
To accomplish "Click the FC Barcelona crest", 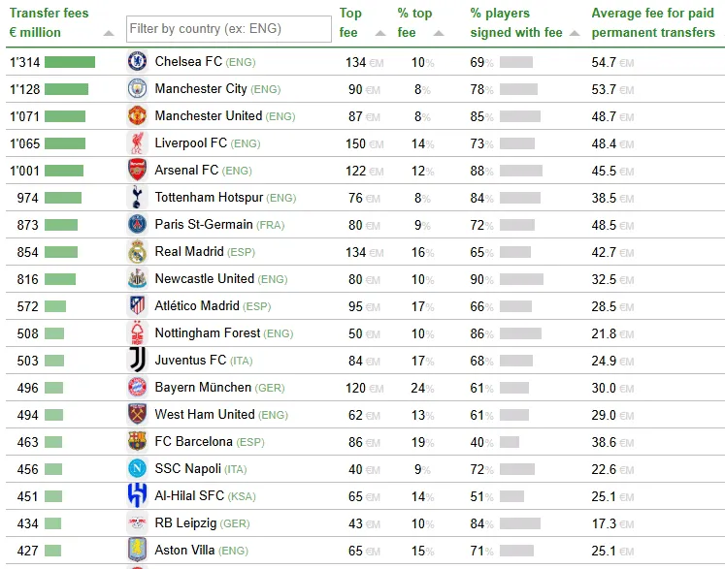I will (x=137, y=442).
